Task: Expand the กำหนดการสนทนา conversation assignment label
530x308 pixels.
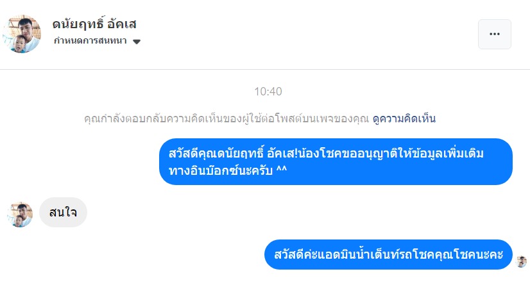Action: pyautogui.click(x=90, y=41)
